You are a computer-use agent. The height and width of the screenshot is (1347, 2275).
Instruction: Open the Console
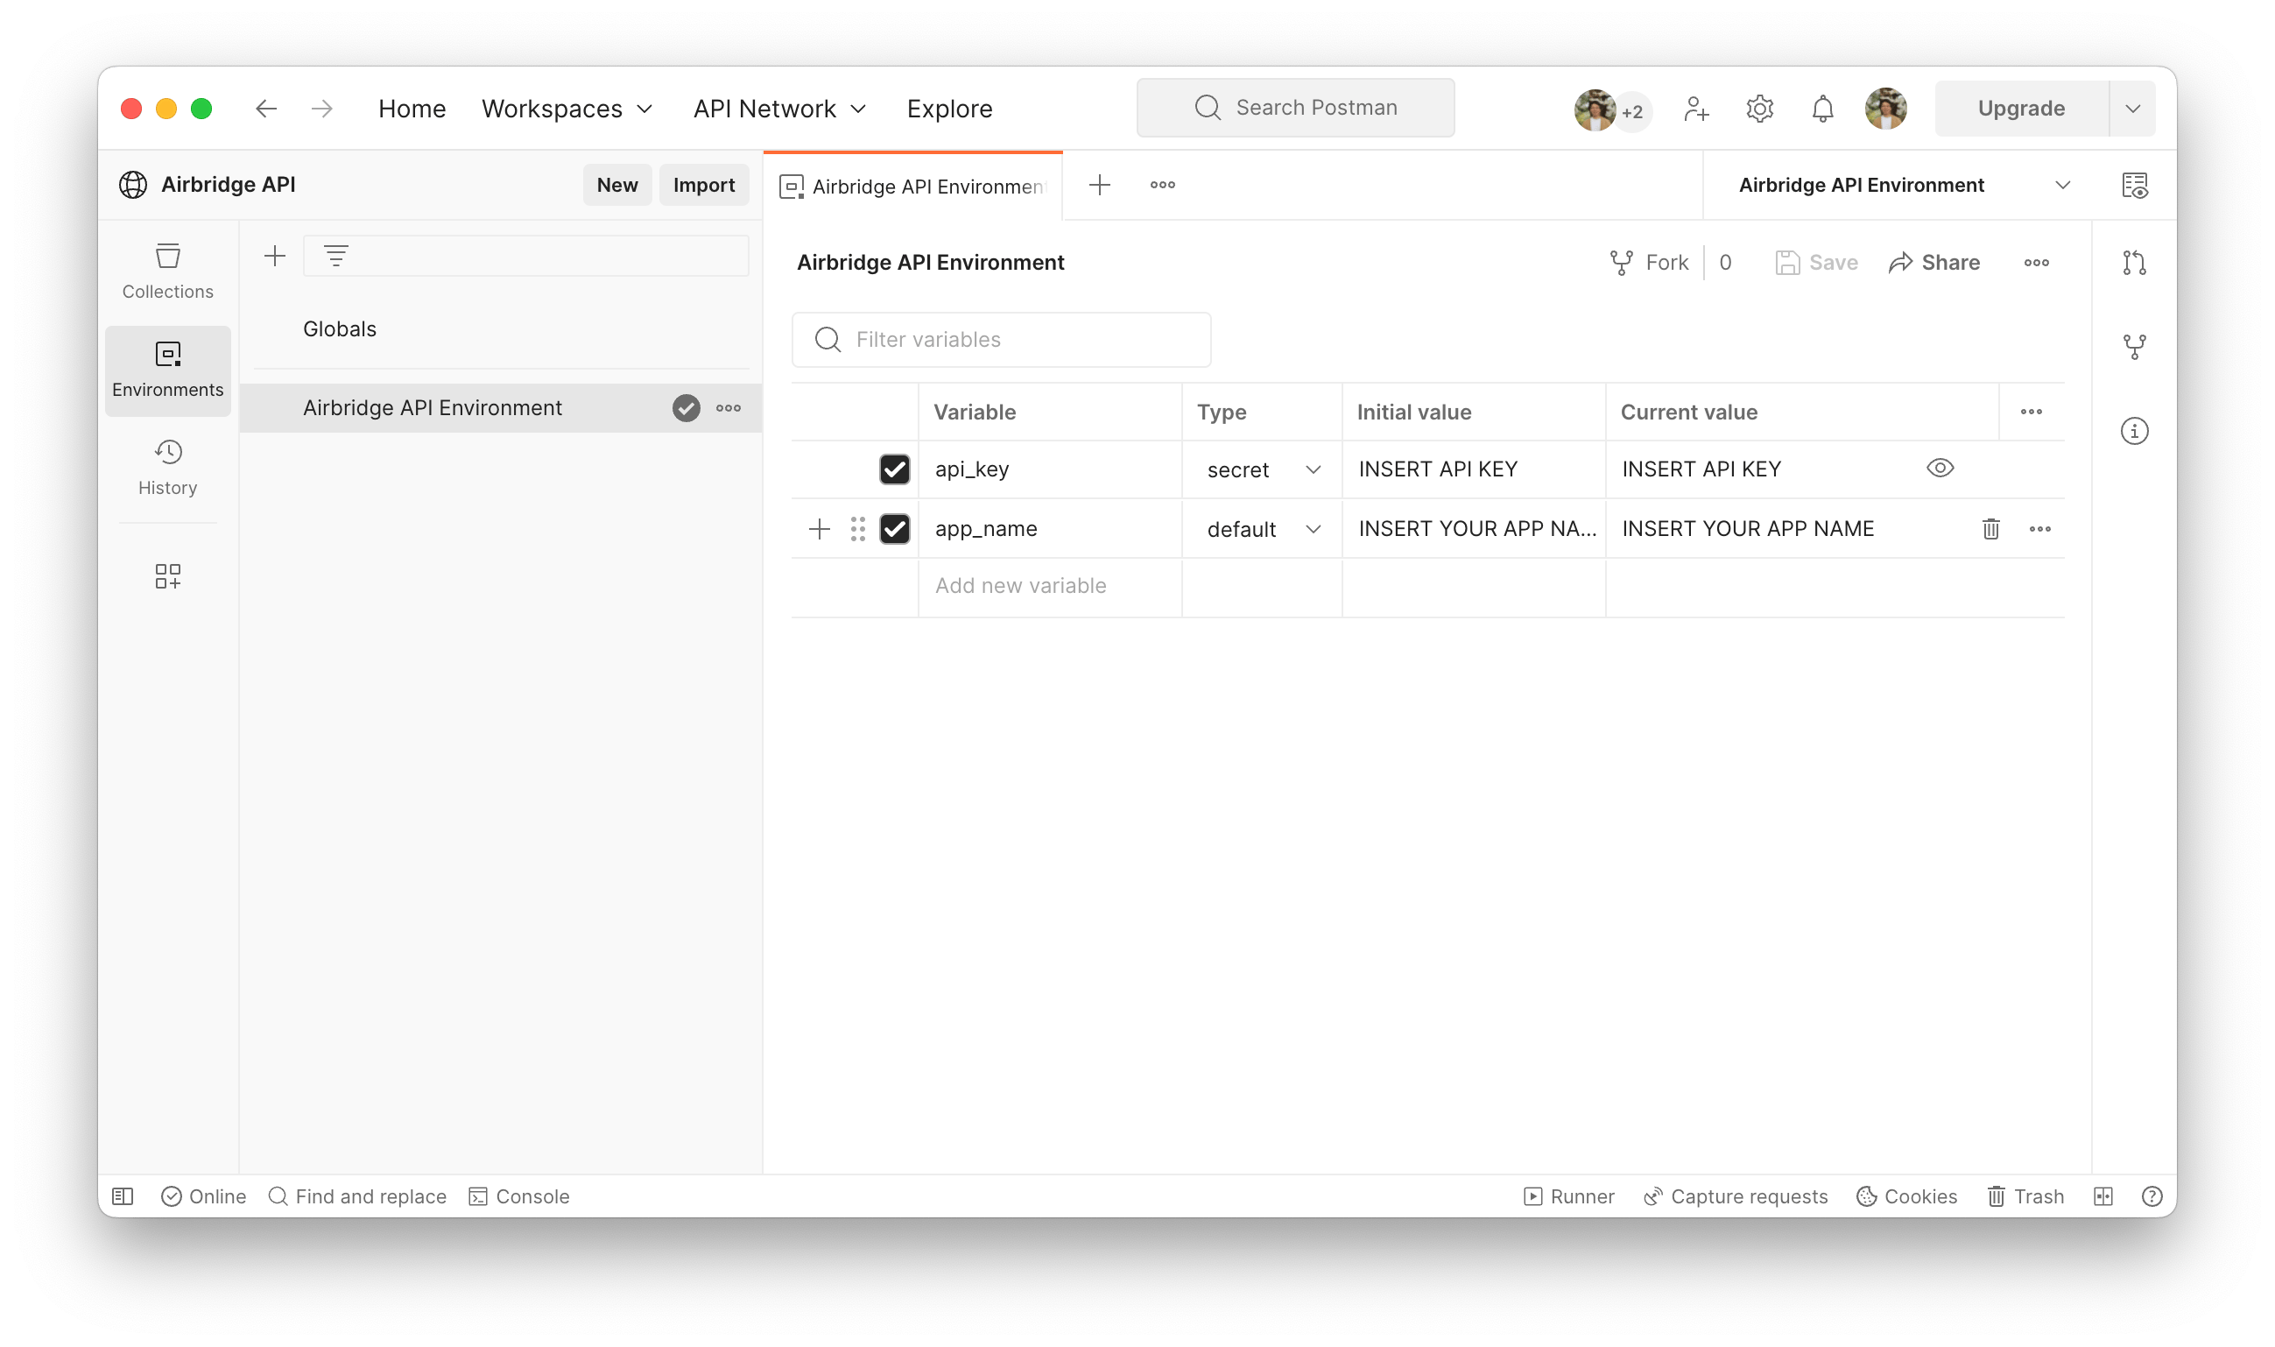point(519,1196)
